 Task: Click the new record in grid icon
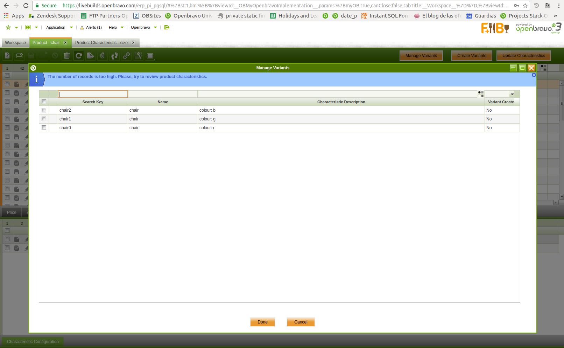(19, 56)
